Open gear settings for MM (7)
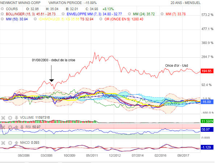The height and width of the screenshot is (163, 216). click(x=162, y=14)
